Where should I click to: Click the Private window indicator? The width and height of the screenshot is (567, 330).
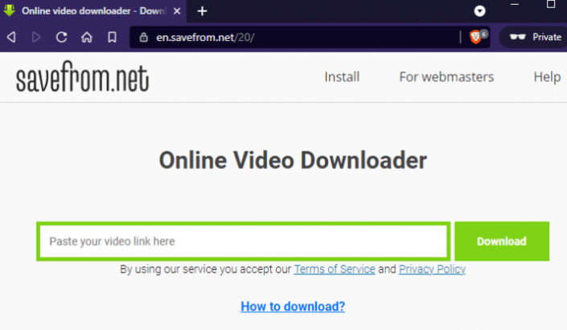(x=535, y=37)
